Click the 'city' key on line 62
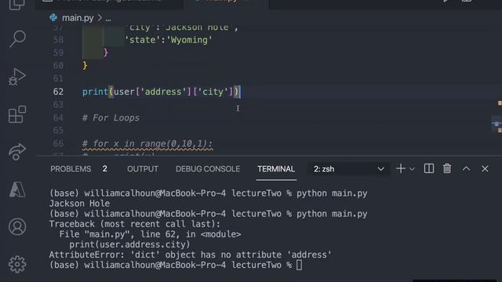 (x=213, y=92)
